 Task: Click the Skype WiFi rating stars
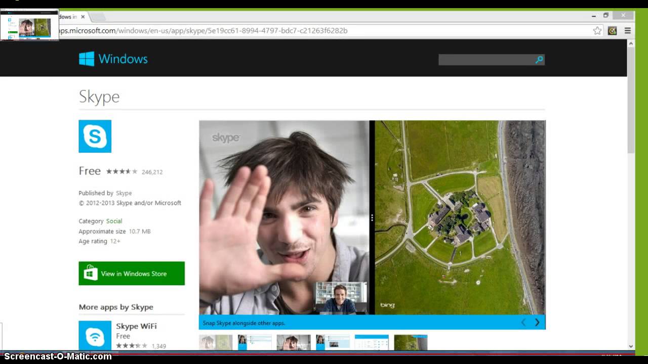coord(132,346)
